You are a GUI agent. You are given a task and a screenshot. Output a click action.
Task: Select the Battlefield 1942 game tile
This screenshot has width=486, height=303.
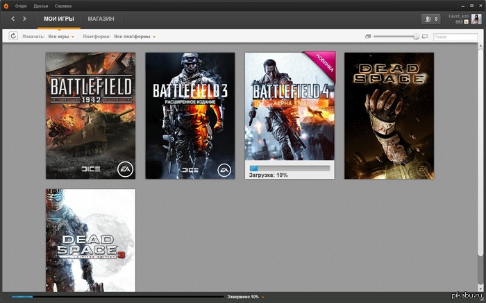pyautogui.click(x=90, y=116)
